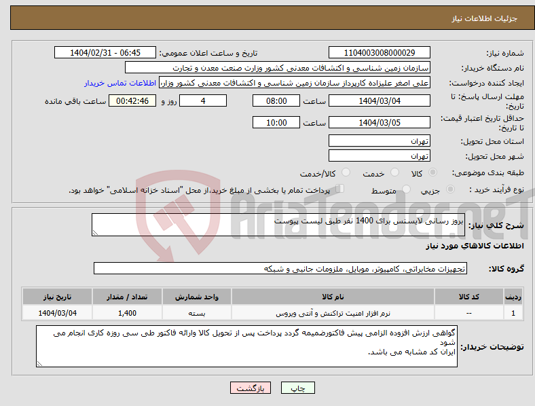
Task: Click the need date cell 1404/03/04
Action: 57,313
